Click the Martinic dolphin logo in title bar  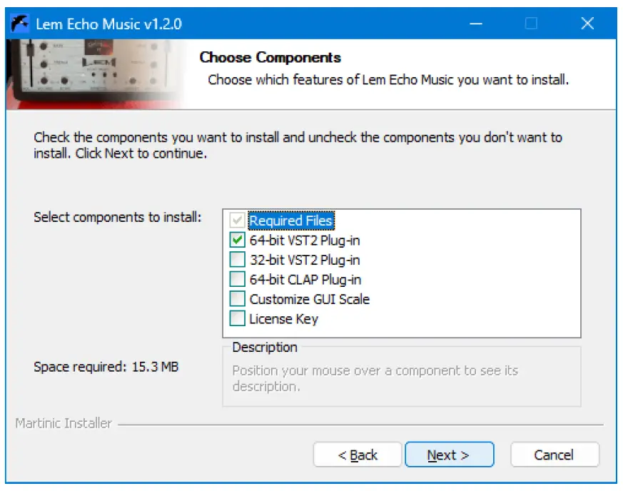19,22
